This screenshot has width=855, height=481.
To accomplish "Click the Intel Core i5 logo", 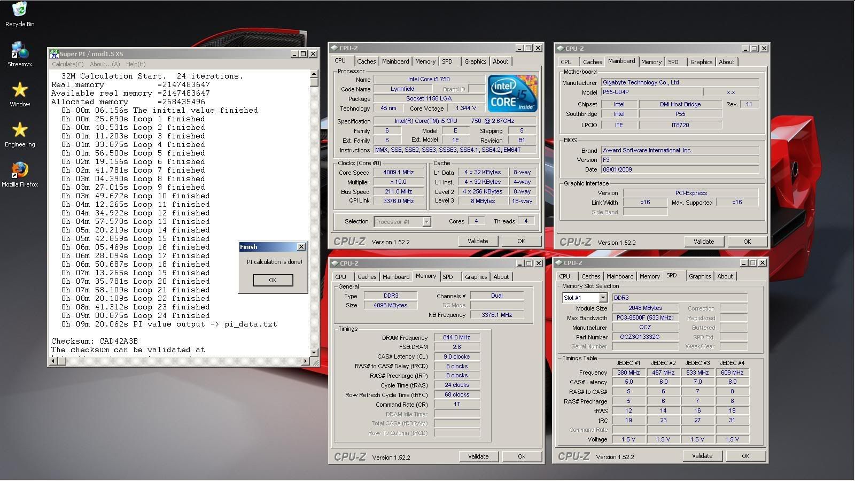I will pyautogui.click(x=512, y=94).
